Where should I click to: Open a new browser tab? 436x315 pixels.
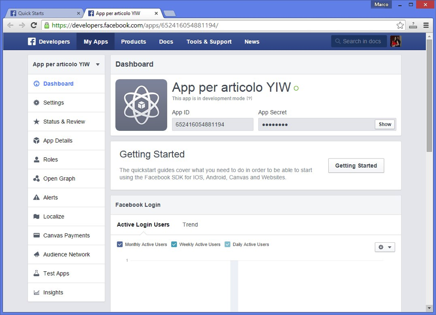coord(169,13)
